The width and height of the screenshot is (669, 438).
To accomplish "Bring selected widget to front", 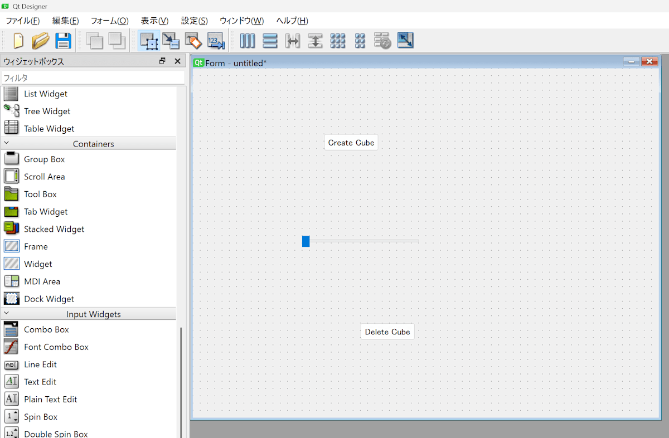I will click(x=117, y=41).
